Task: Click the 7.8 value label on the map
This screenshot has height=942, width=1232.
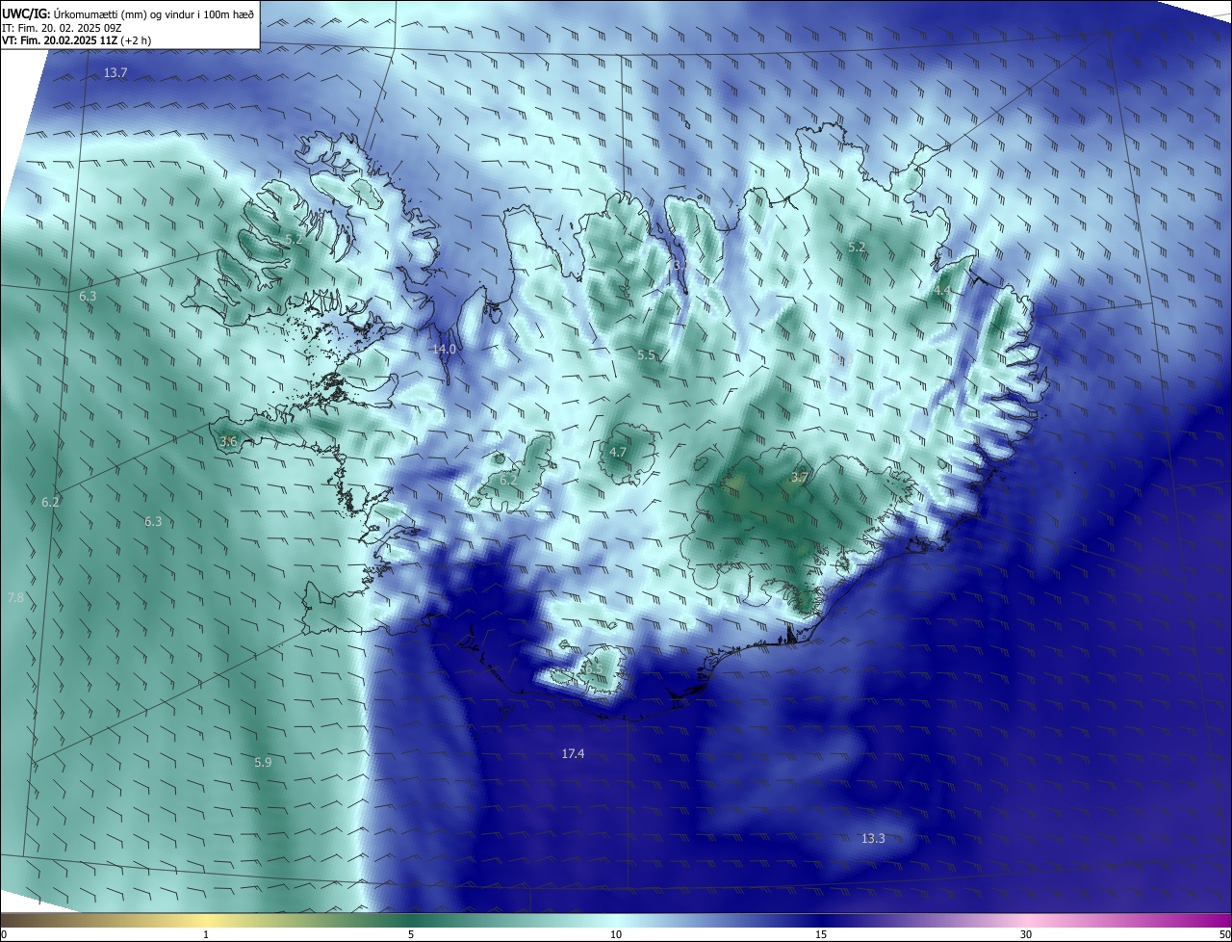Action: 15,598
